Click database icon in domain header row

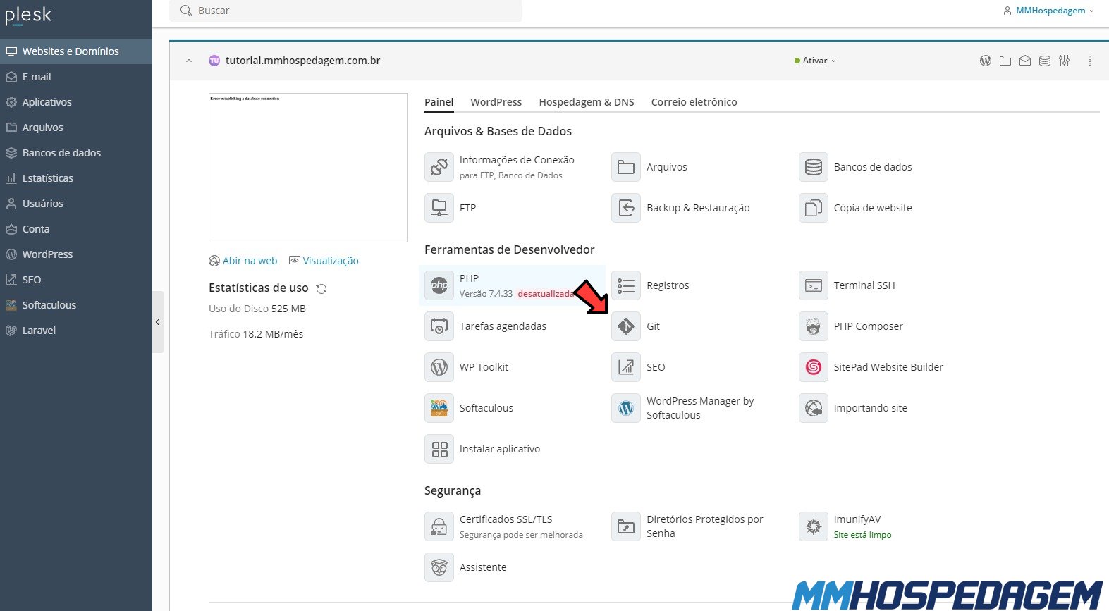tap(1045, 61)
